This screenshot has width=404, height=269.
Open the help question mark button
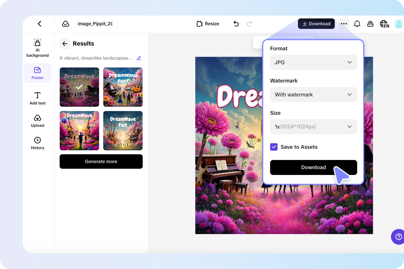click(x=398, y=237)
